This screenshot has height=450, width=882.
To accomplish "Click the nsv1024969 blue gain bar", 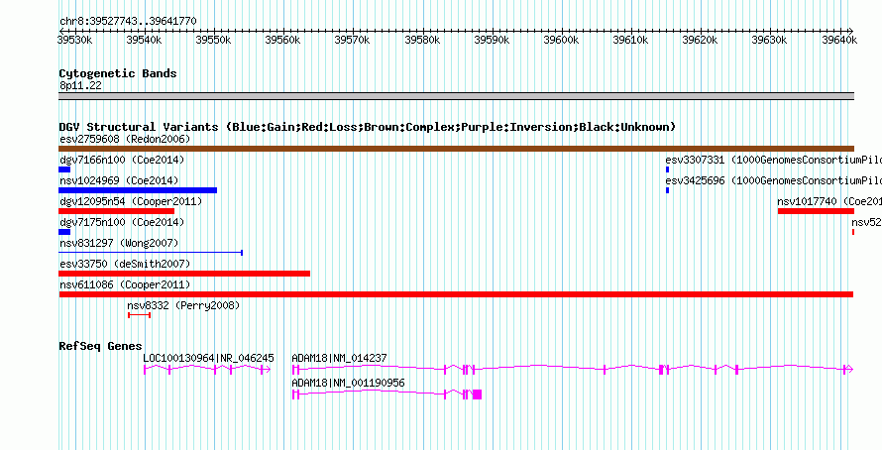I will point(138,190).
